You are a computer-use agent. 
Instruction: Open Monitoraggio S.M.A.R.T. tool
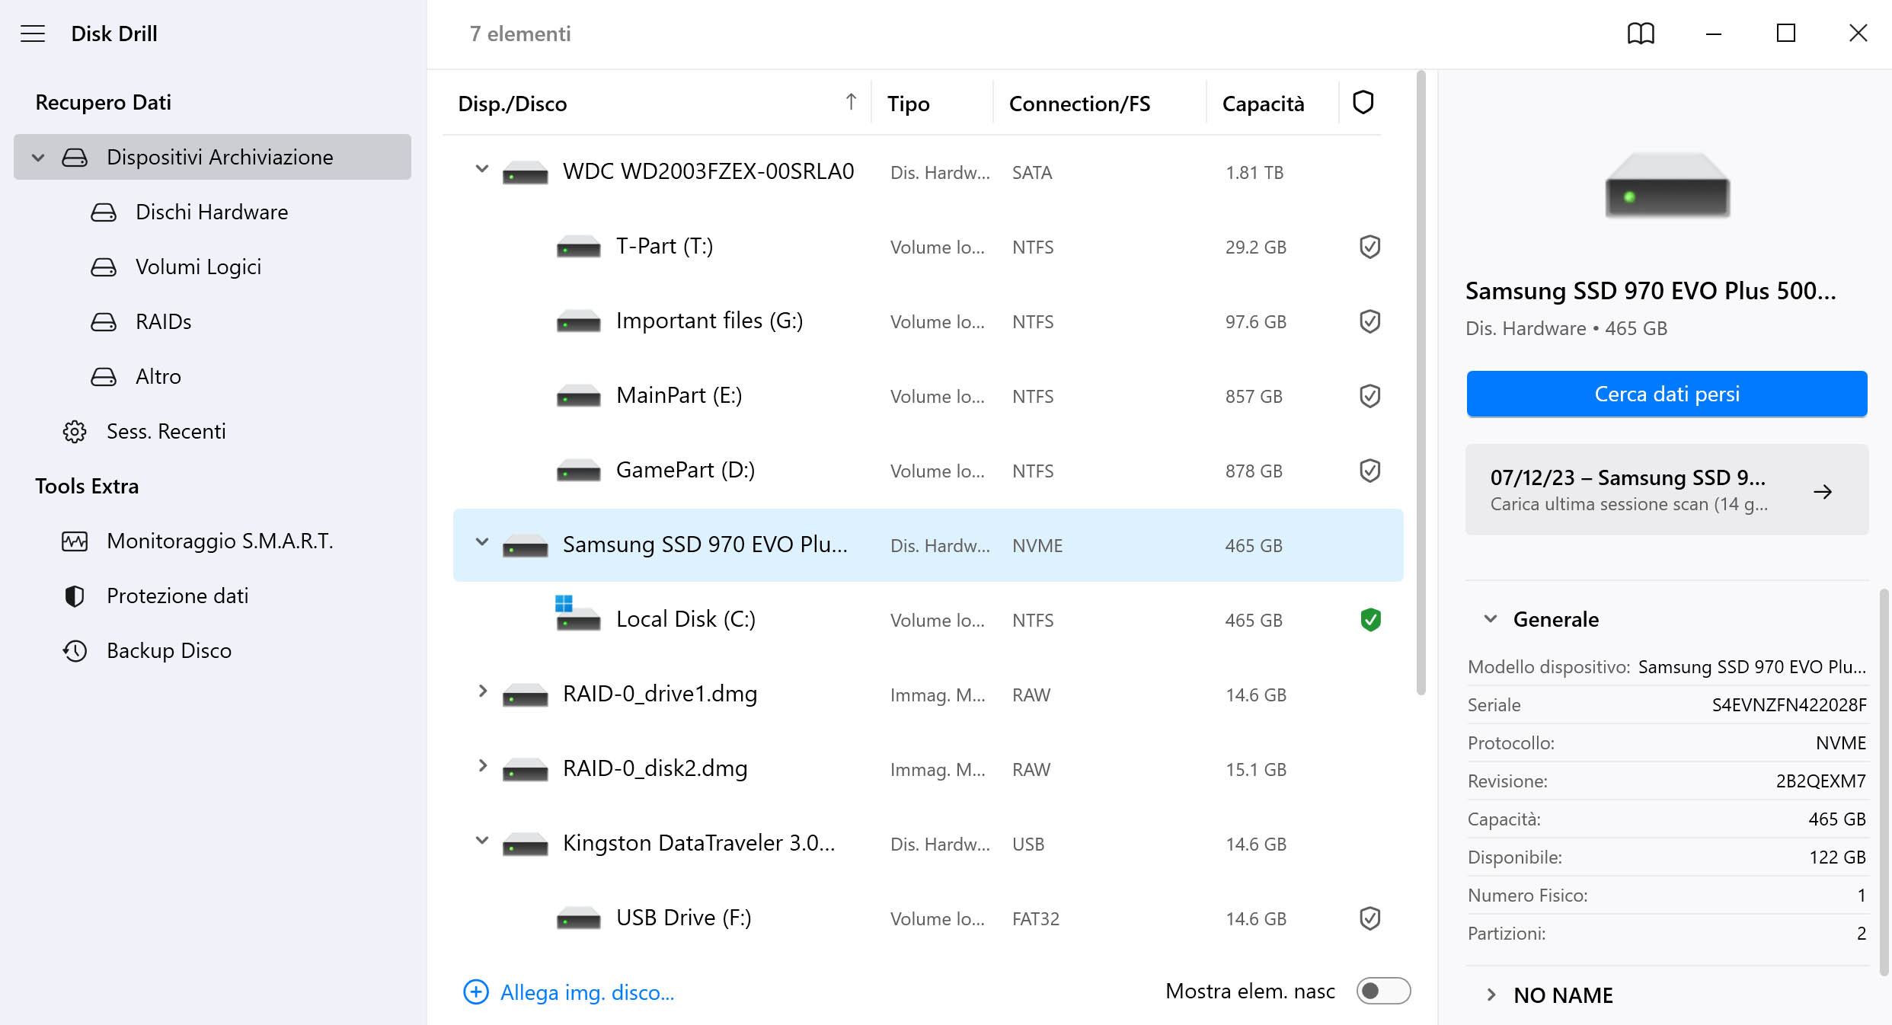pos(212,541)
